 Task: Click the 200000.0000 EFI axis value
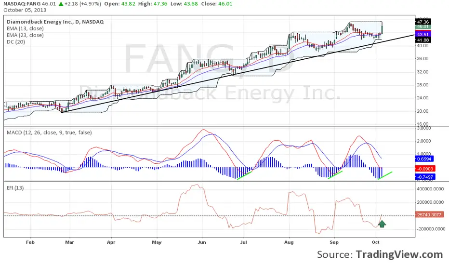431,202
